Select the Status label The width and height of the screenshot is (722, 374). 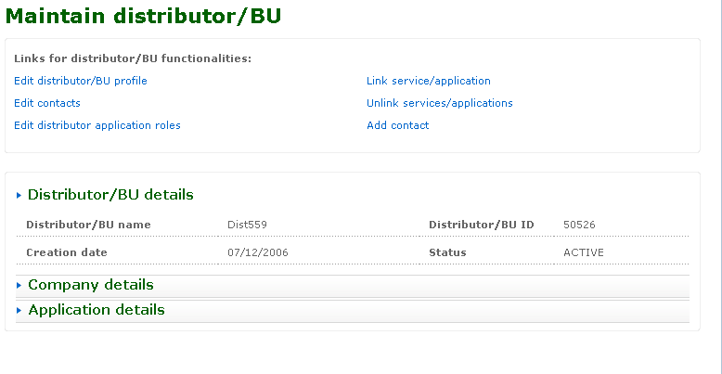point(447,252)
